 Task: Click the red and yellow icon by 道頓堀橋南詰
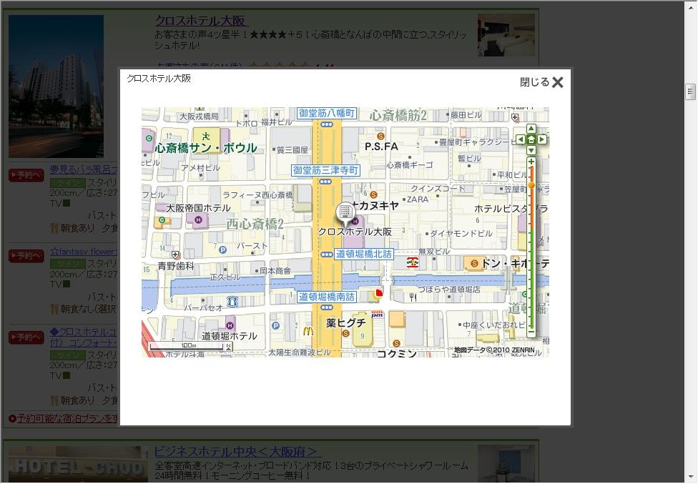(378, 294)
